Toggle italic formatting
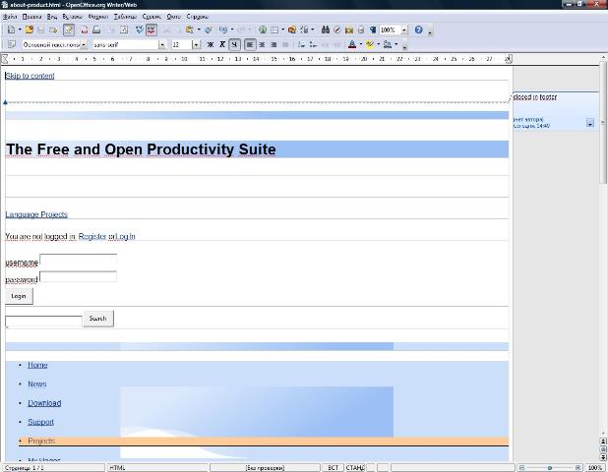Viewport: 608px width, 472px height. (222, 45)
